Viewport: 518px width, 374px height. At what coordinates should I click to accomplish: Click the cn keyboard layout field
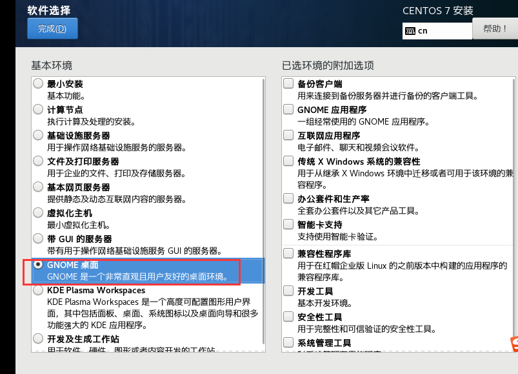pos(437,31)
